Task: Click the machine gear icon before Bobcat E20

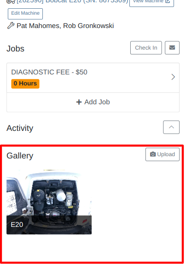Action: click(x=11, y=1)
